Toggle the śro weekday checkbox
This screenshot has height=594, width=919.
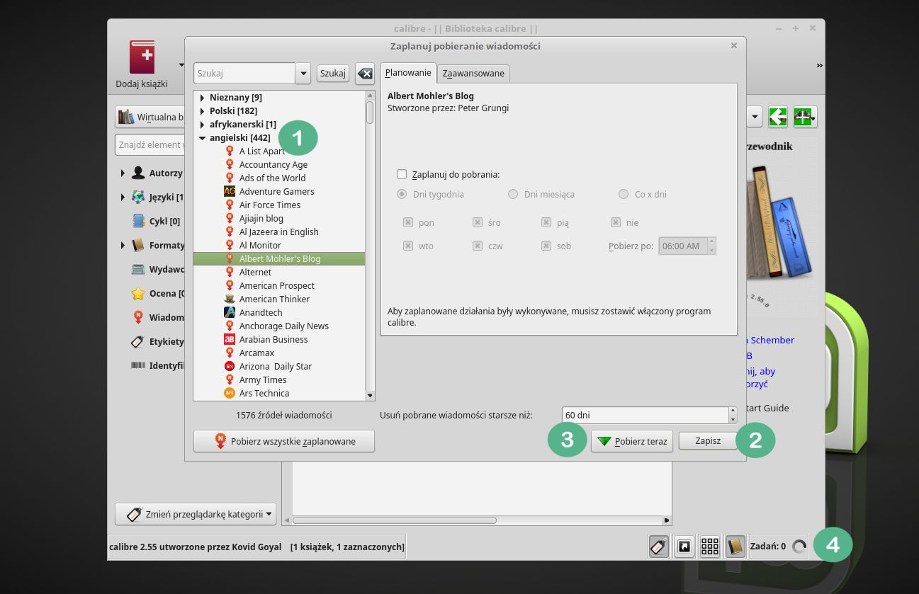pyautogui.click(x=478, y=222)
